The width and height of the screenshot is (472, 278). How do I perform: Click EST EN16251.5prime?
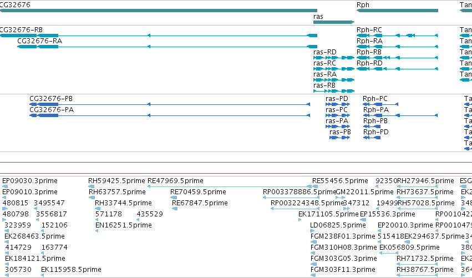(x=124, y=225)
